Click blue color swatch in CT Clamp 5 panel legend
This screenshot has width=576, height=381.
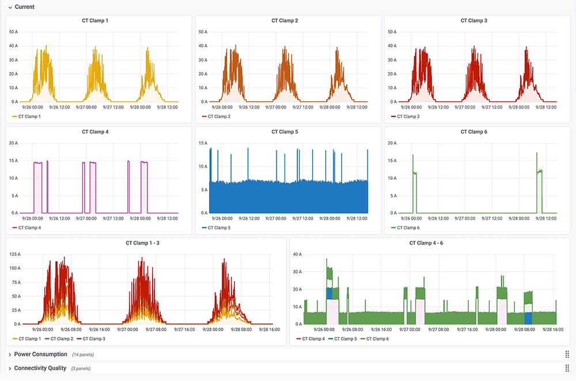pos(204,228)
